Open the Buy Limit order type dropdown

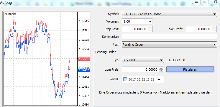(143, 60)
